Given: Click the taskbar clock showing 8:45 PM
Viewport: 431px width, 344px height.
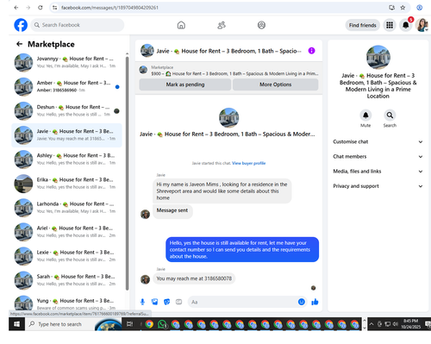Looking at the screenshot, I should click(x=411, y=324).
